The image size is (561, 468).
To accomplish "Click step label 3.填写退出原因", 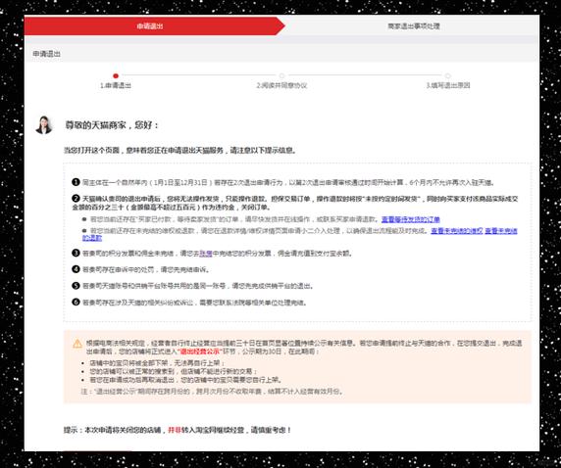I will (447, 86).
